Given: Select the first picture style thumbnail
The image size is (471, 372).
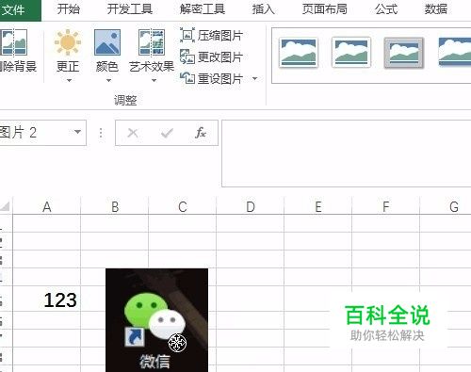Looking at the screenshot, I should click(x=299, y=52).
